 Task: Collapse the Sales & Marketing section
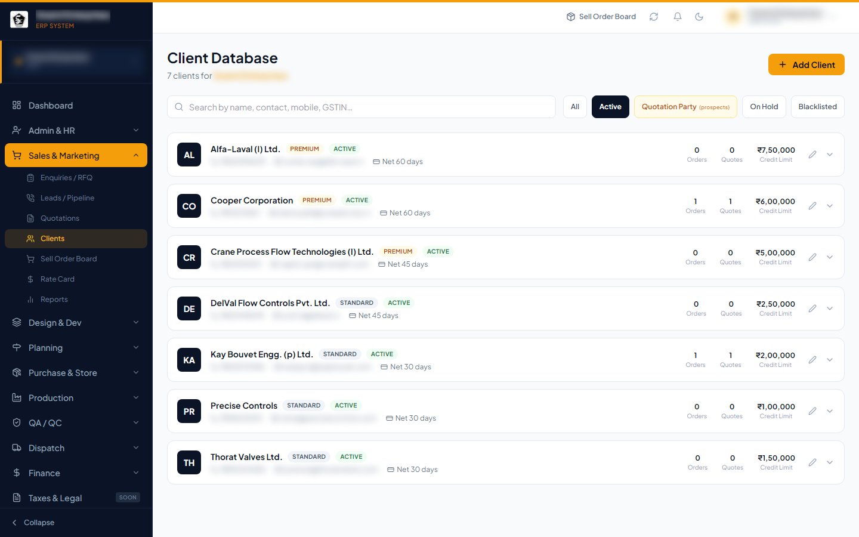click(76, 155)
